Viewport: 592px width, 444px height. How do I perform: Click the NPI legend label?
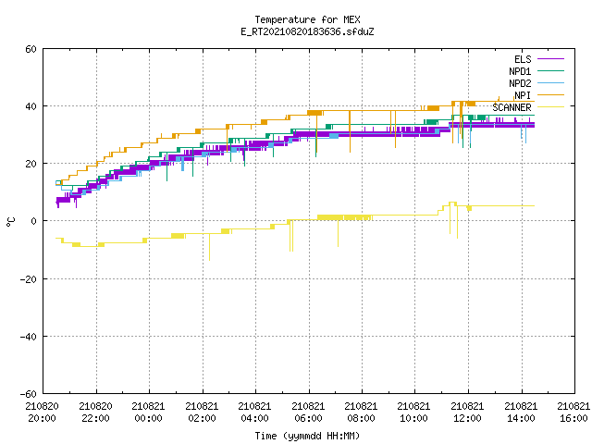(523, 95)
